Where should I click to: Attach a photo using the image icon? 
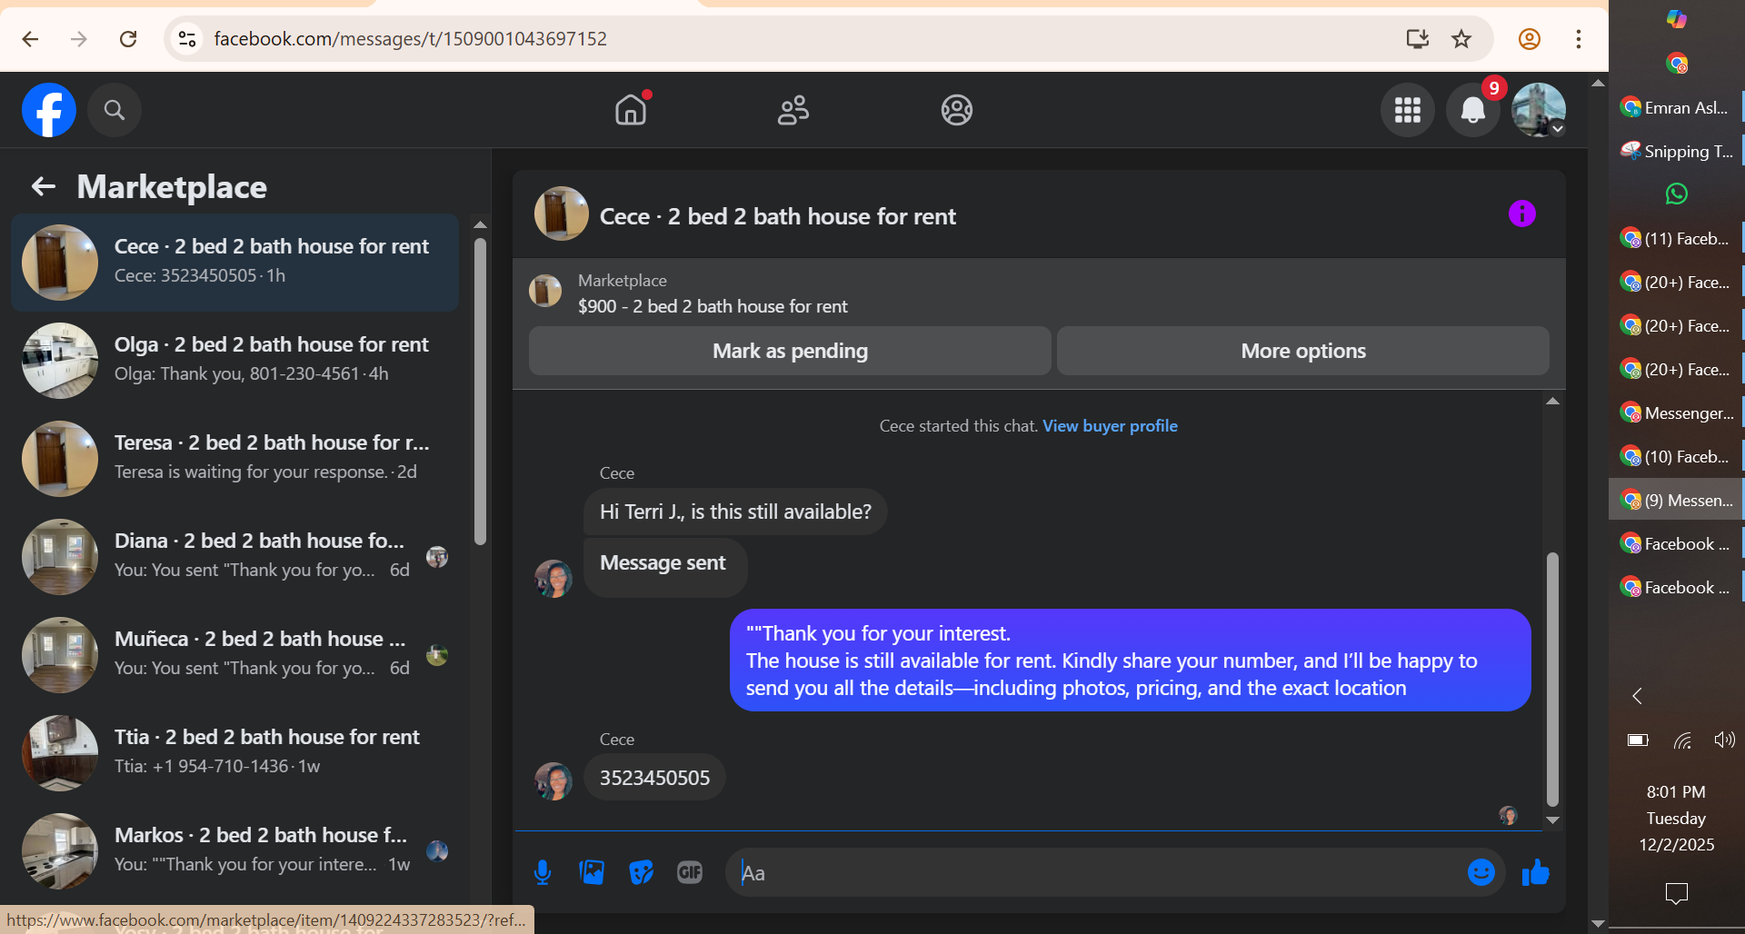point(592,872)
